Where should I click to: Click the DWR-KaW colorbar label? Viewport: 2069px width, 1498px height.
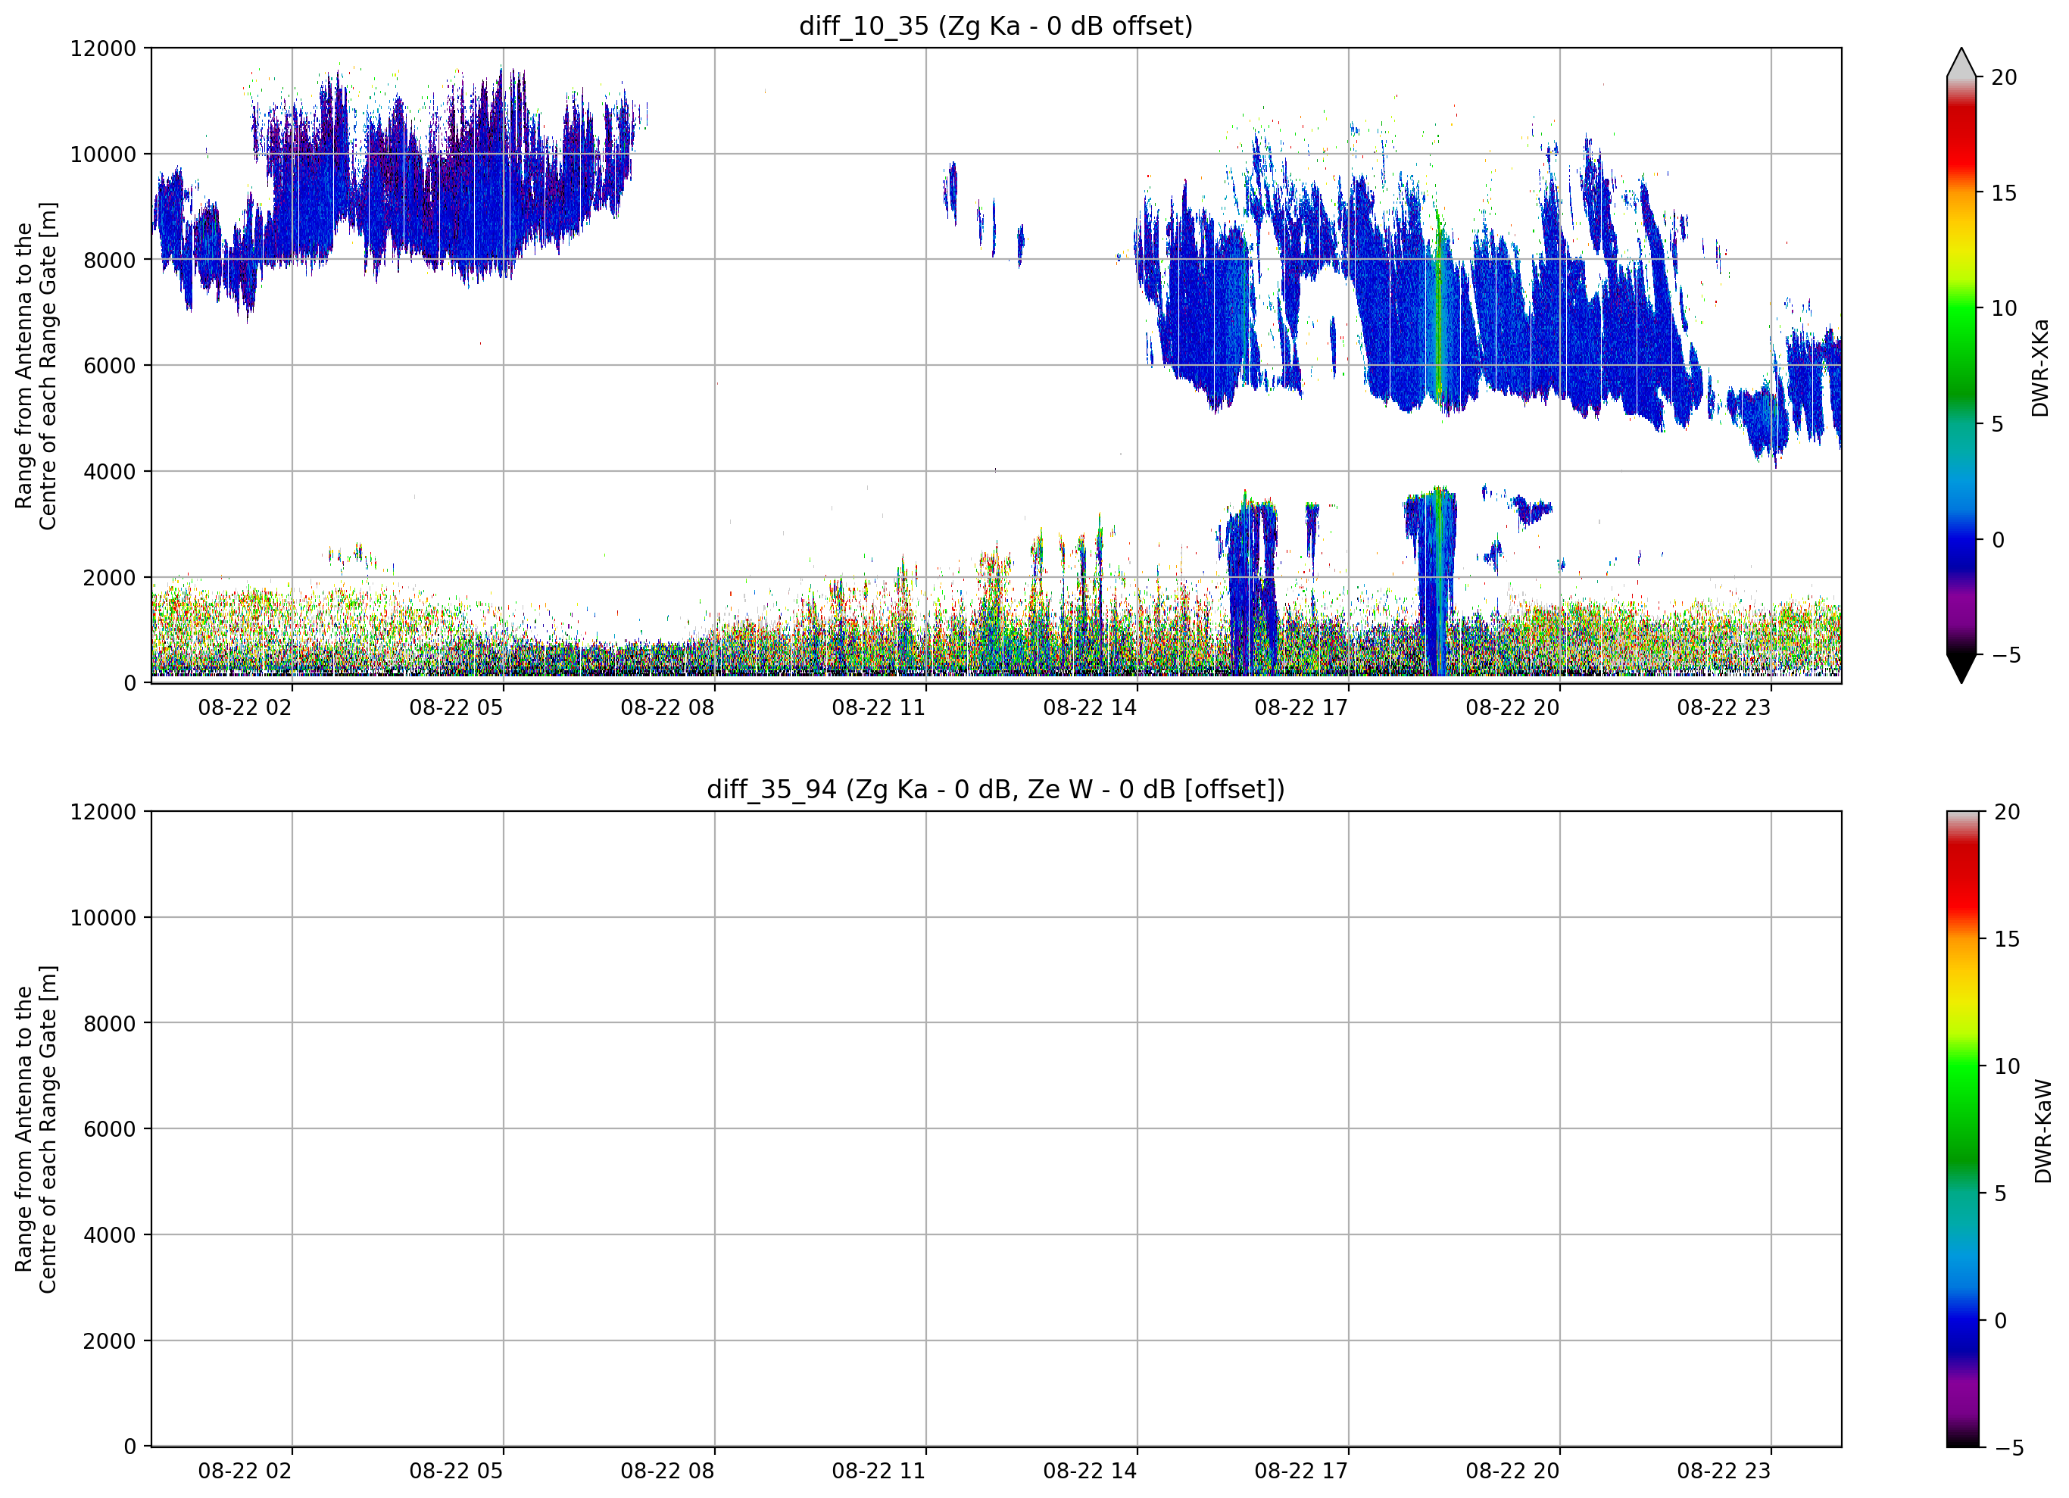tap(2043, 1131)
